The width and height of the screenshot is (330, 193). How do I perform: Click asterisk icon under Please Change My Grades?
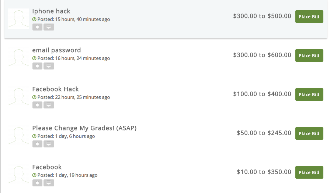pos(37,144)
